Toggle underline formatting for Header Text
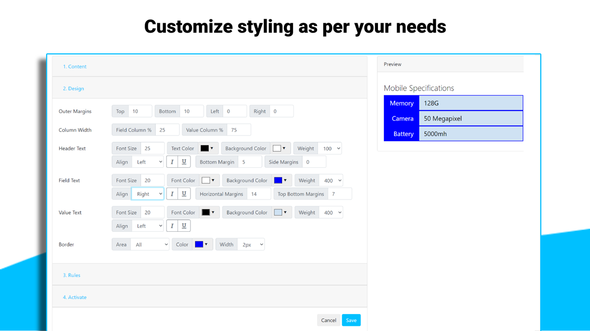 click(184, 161)
